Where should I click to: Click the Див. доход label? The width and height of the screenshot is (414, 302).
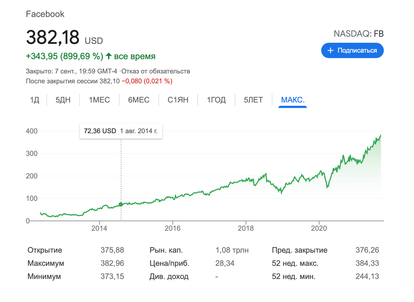point(169,276)
